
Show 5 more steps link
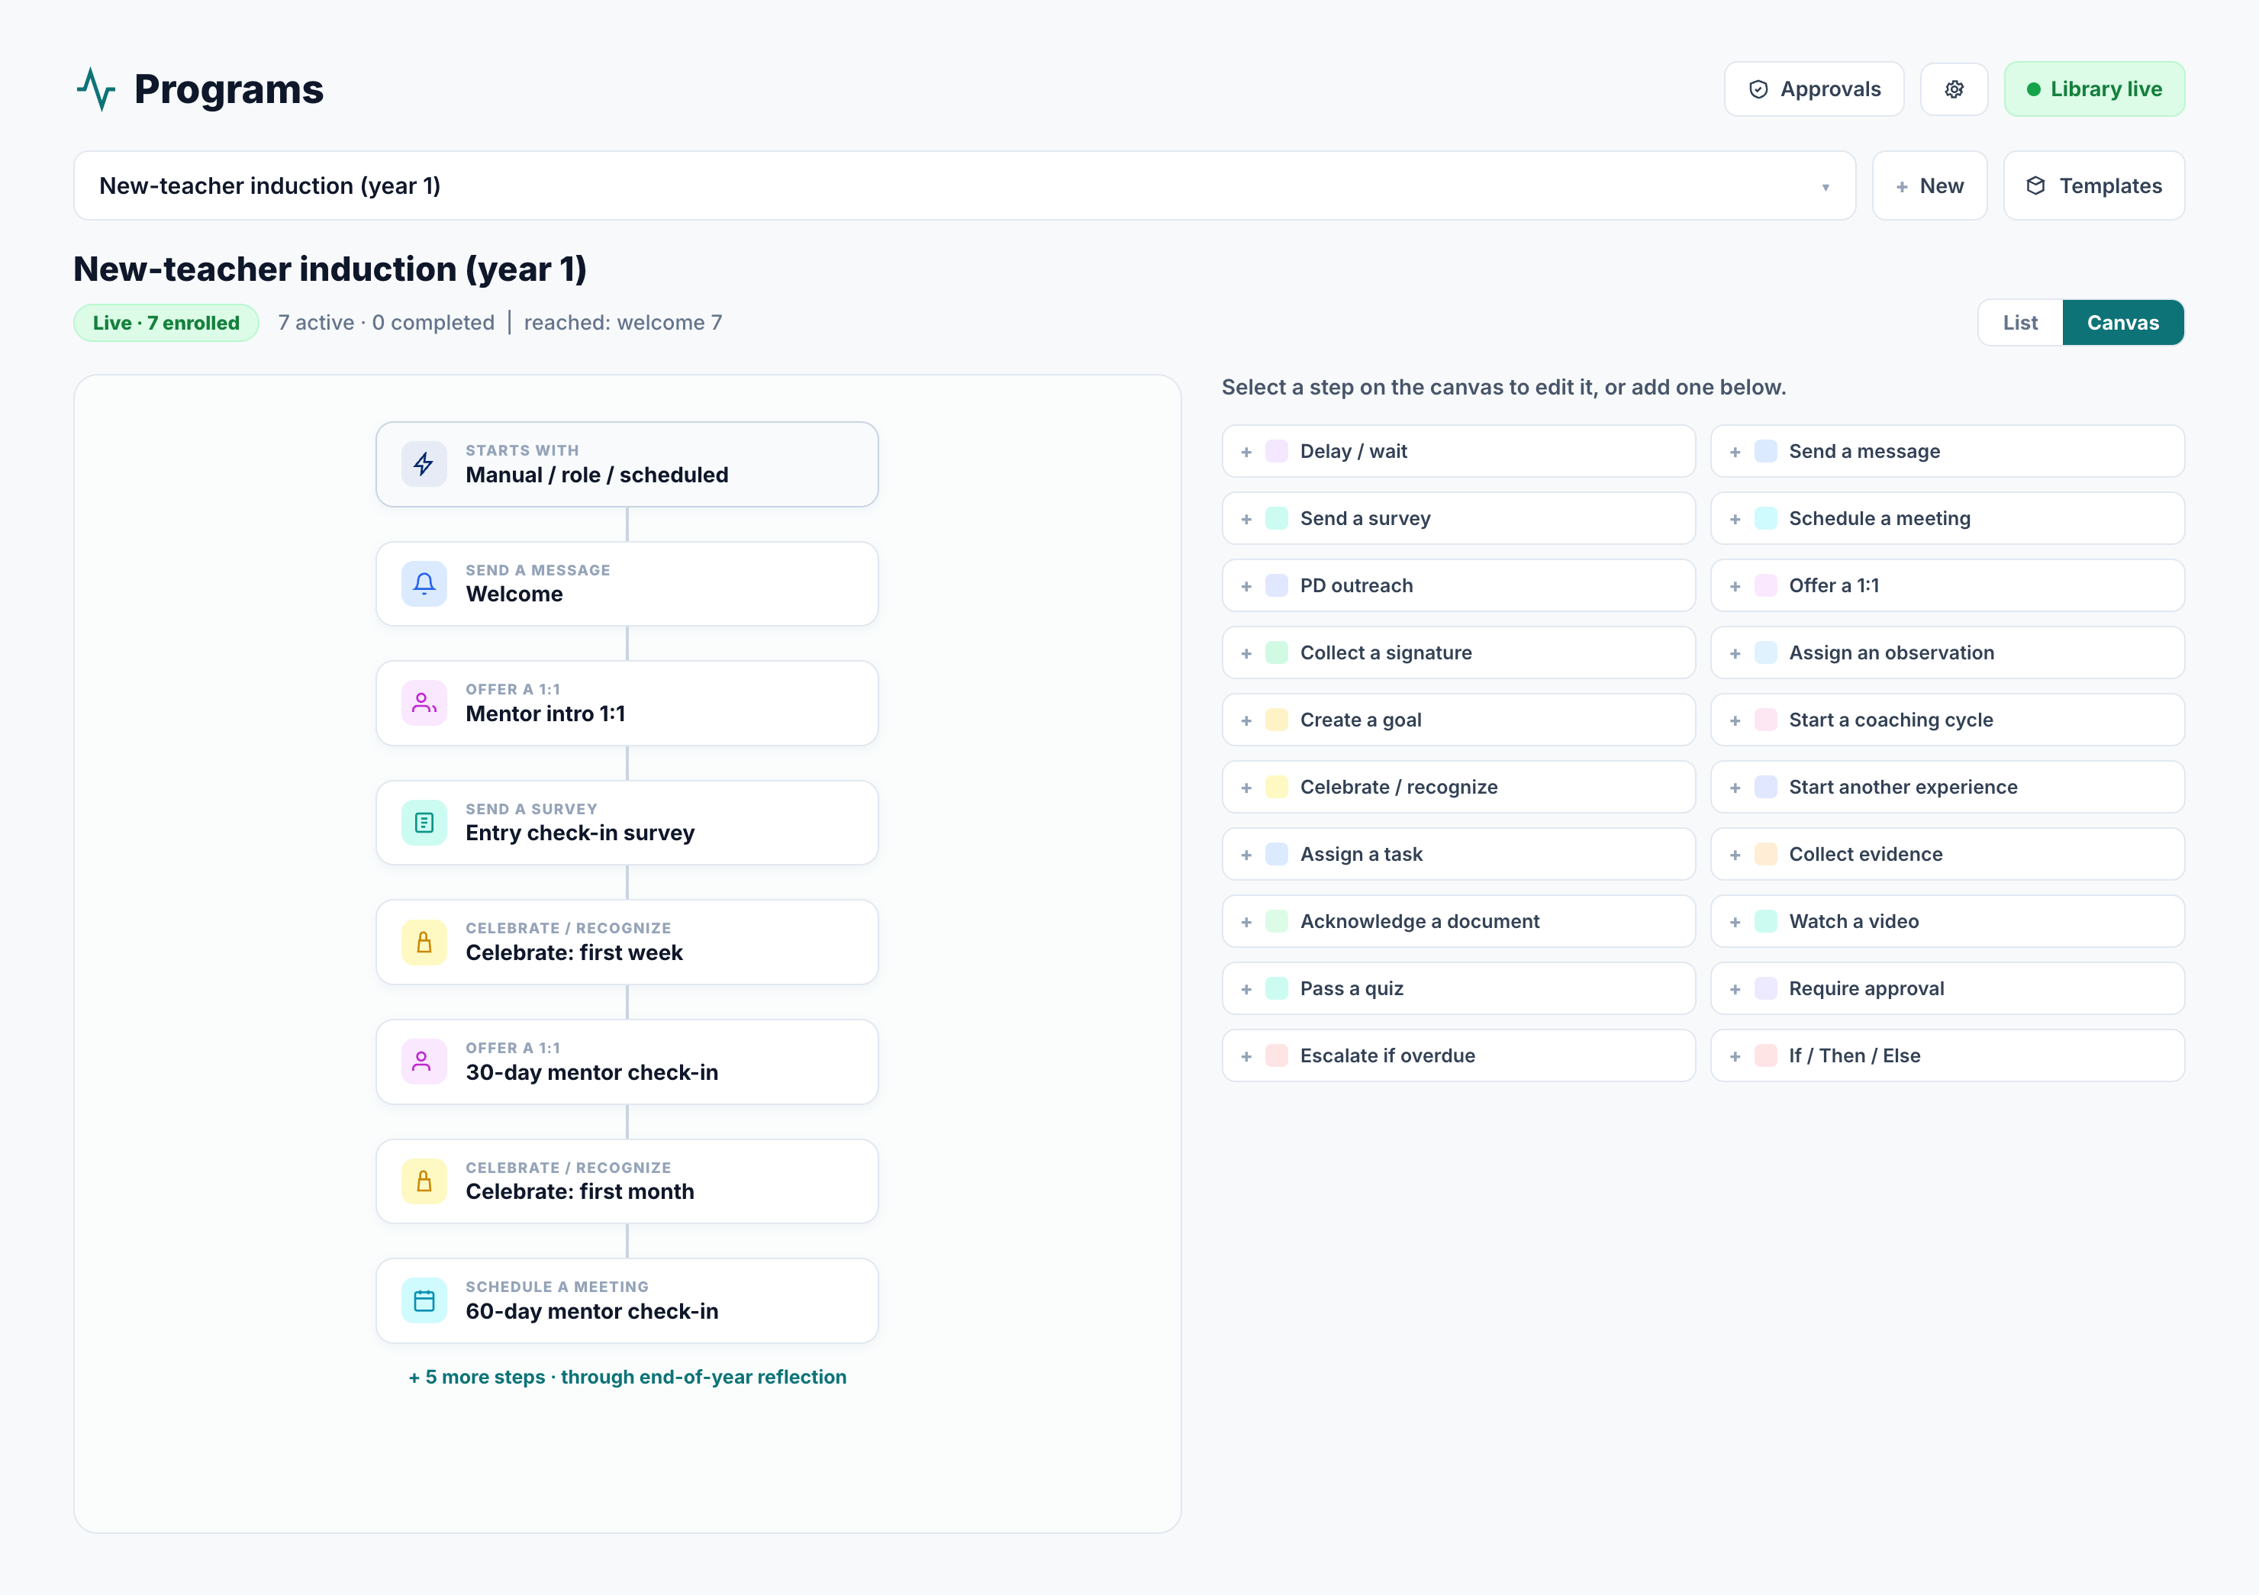click(628, 1377)
